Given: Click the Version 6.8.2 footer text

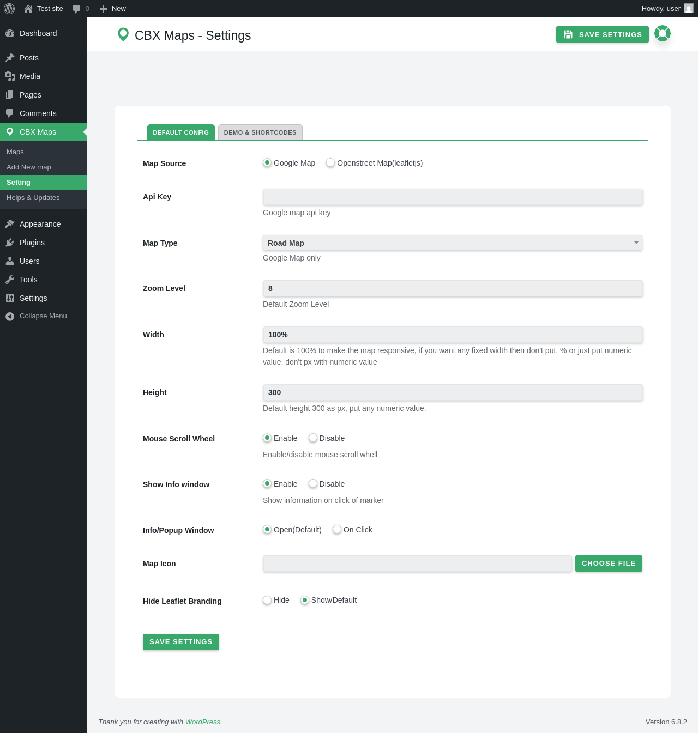Looking at the screenshot, I should 666,722.
